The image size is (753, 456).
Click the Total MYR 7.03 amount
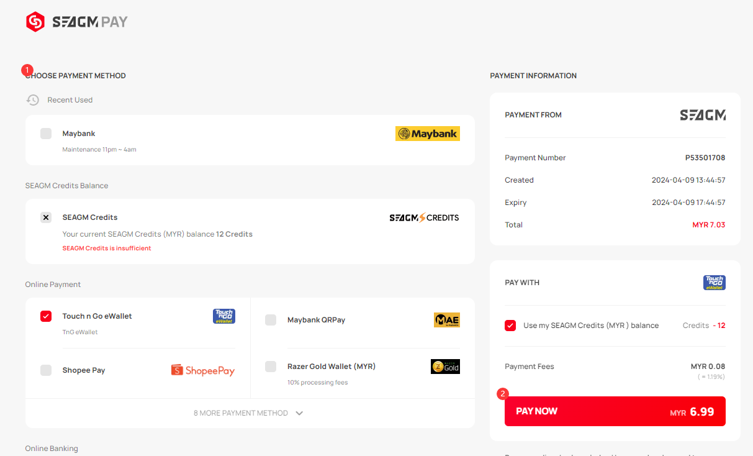click(709, 225)
